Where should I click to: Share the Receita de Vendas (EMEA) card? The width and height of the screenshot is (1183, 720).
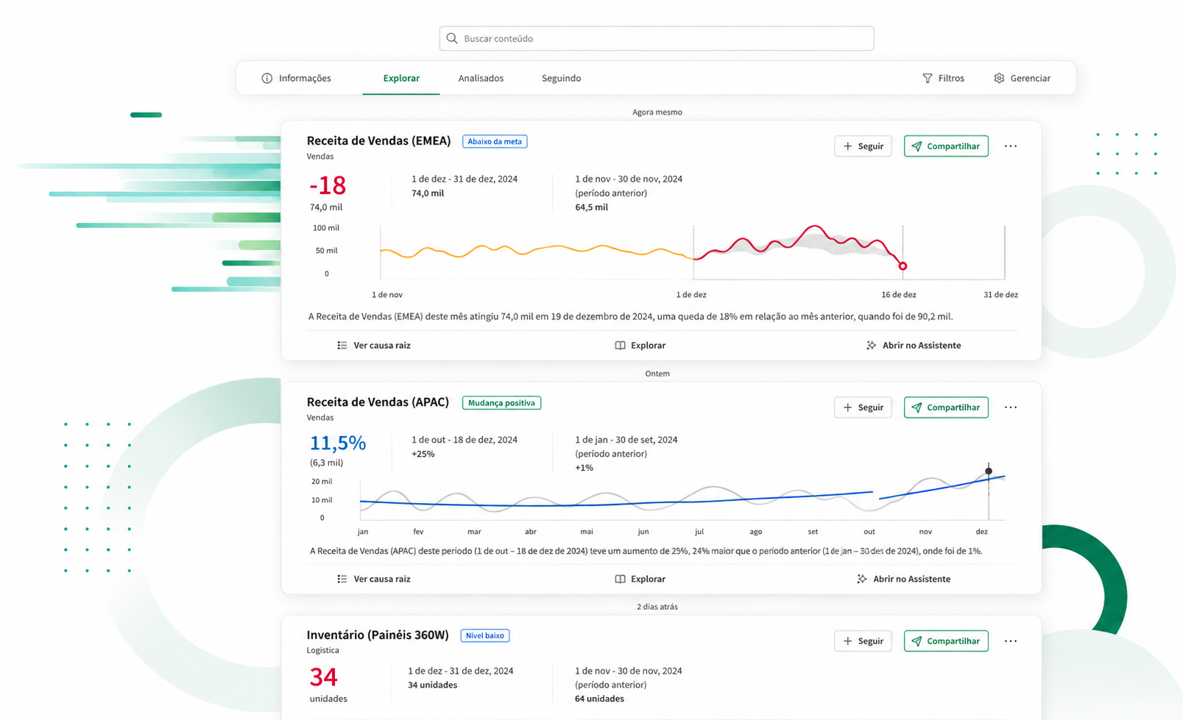click(946, 146)
